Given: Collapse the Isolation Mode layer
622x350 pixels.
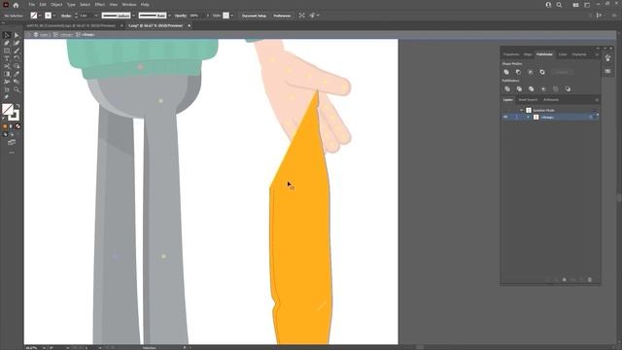Looking at the screenshot, I should (x=522, y=110).
